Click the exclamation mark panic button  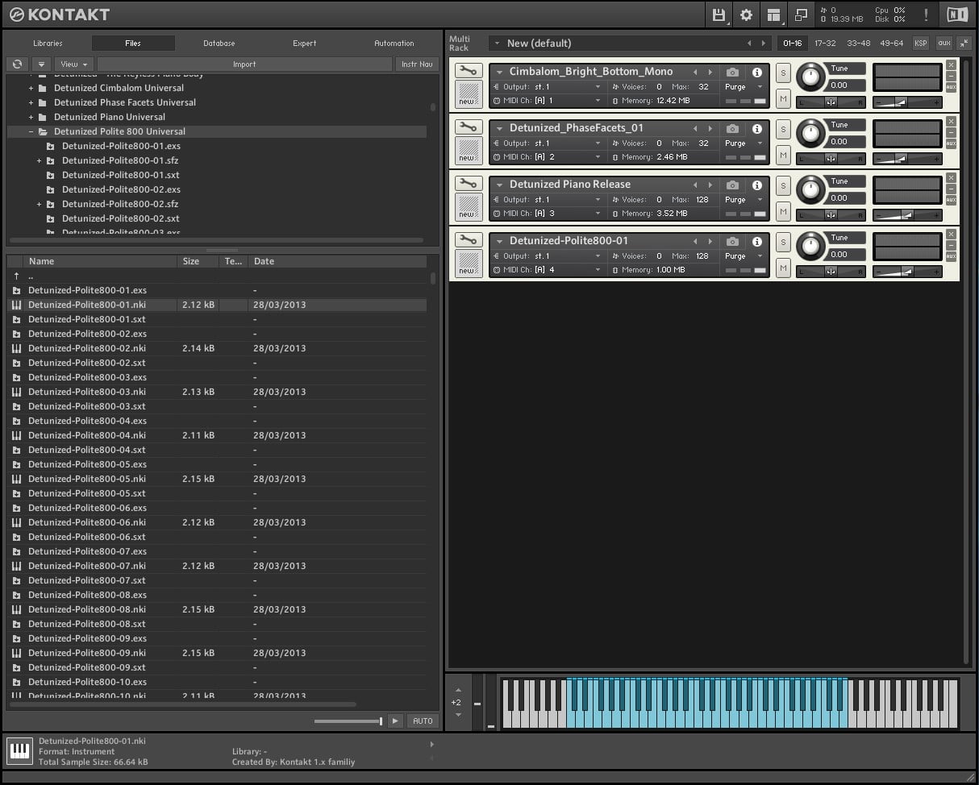[x=926, y=15]
